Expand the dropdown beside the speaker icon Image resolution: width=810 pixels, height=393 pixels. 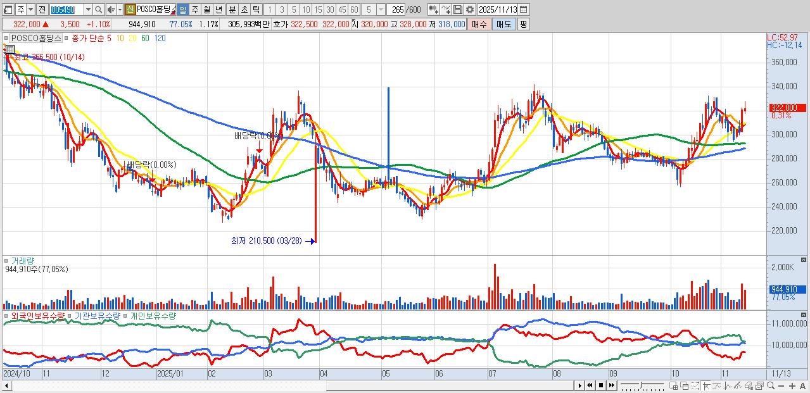[120, 9]
